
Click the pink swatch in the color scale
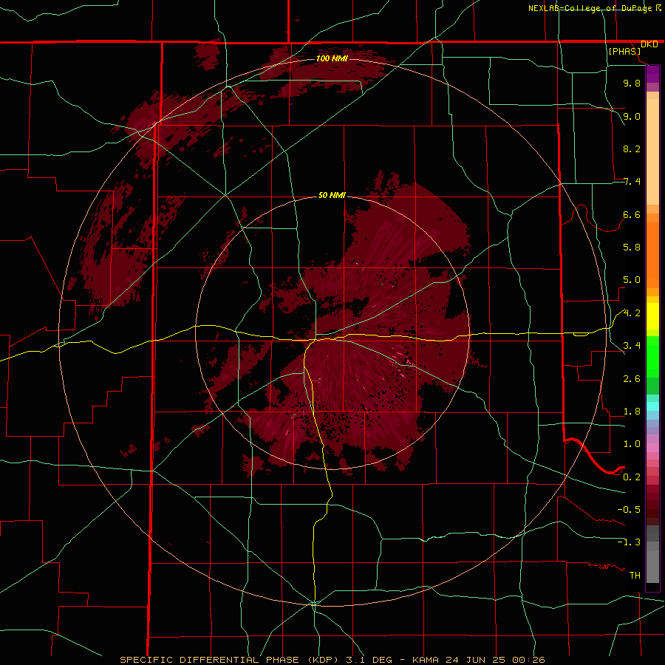click(x=652, y=448)
